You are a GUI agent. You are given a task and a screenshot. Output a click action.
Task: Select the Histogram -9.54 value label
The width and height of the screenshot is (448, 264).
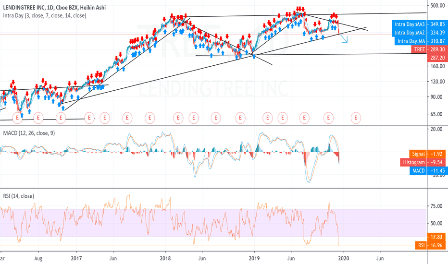[424, 162]
